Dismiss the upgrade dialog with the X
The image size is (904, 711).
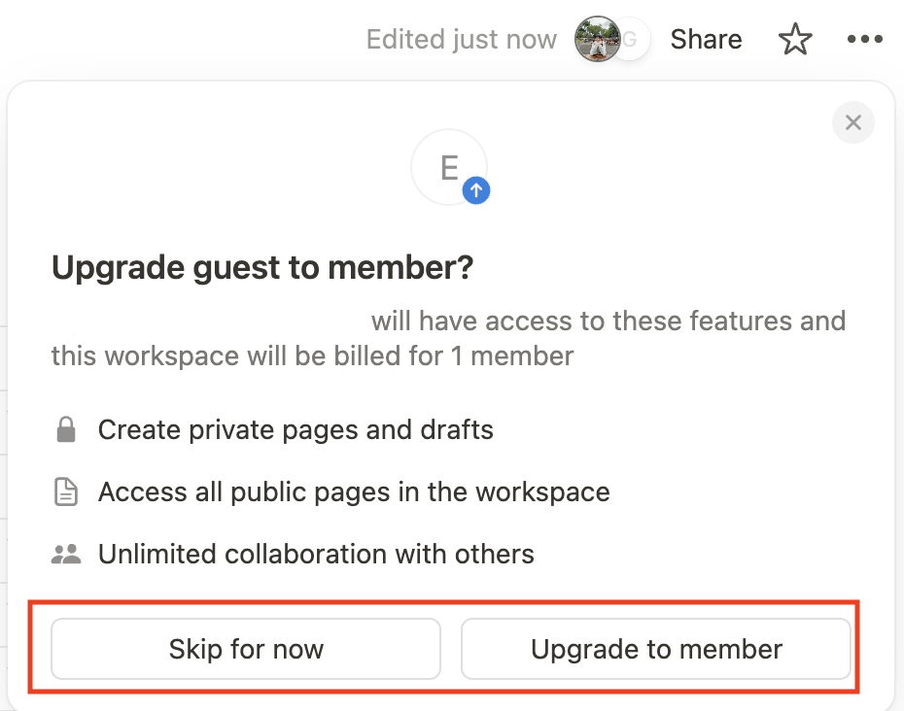[853, 122]
